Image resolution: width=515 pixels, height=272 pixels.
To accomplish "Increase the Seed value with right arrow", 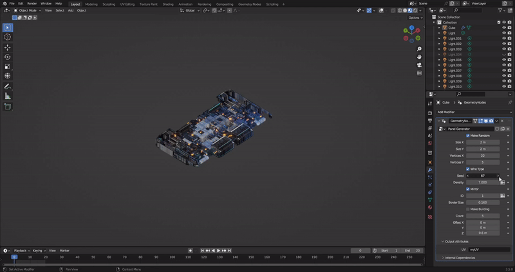I will 498,176.
